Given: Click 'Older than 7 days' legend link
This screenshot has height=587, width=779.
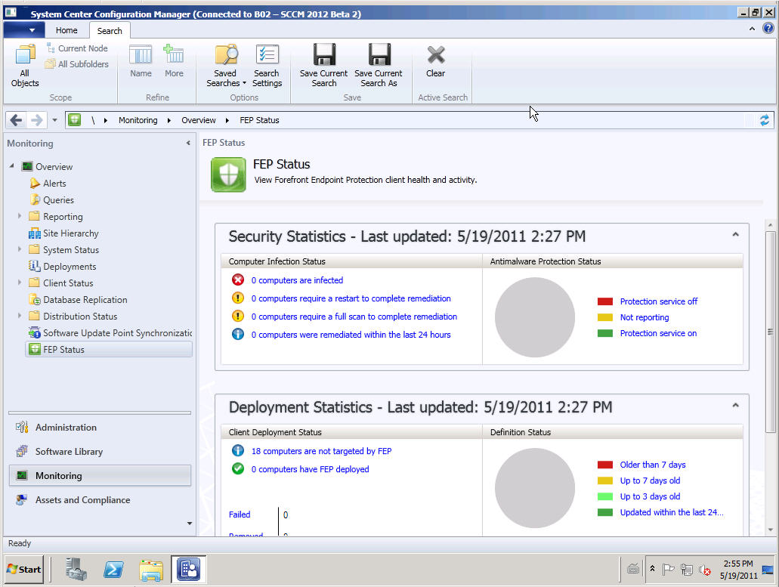Looking at the screenshot, I should tap(653, 465).
